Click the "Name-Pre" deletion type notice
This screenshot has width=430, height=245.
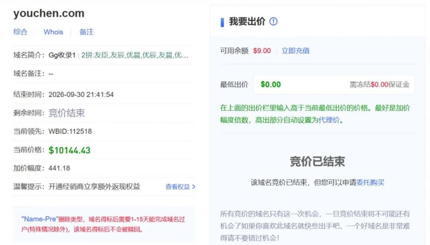103,224
